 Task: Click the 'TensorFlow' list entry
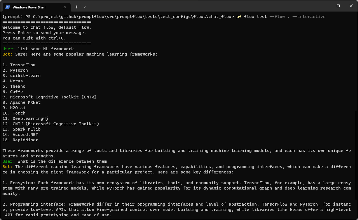[x=23, y=65]
